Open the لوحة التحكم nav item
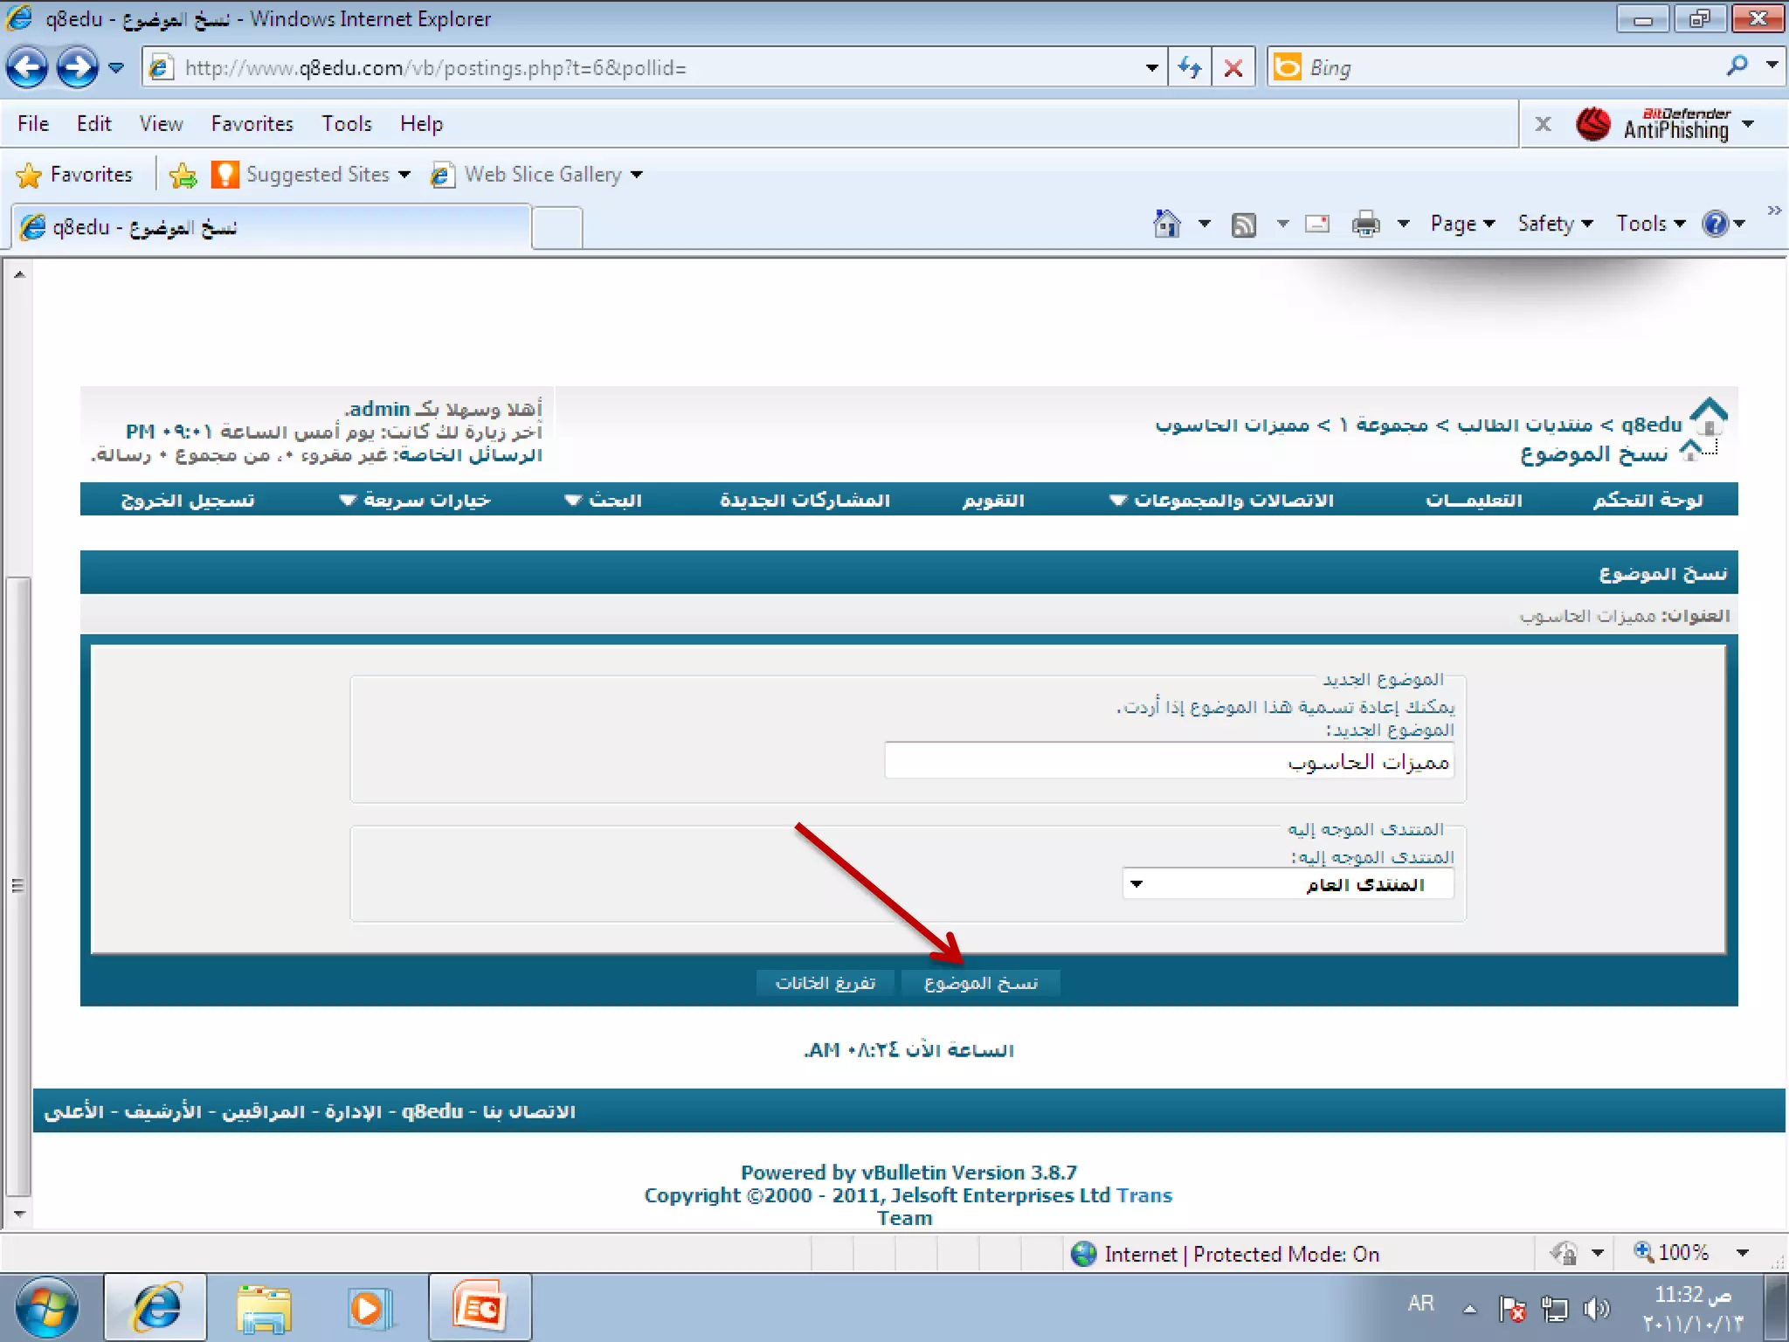The height and width of the screenshot is (1342, 1789). pyautogui.click(x=1647, y=500)
